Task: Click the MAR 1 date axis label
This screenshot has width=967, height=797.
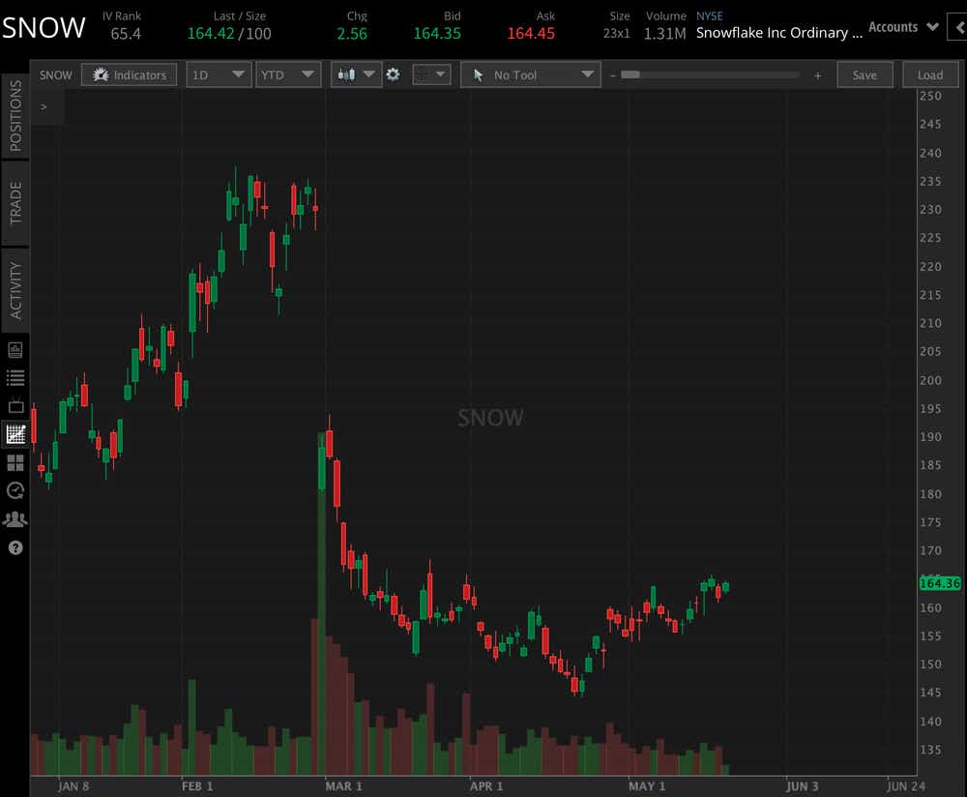Action: click(x=343, y=786)
